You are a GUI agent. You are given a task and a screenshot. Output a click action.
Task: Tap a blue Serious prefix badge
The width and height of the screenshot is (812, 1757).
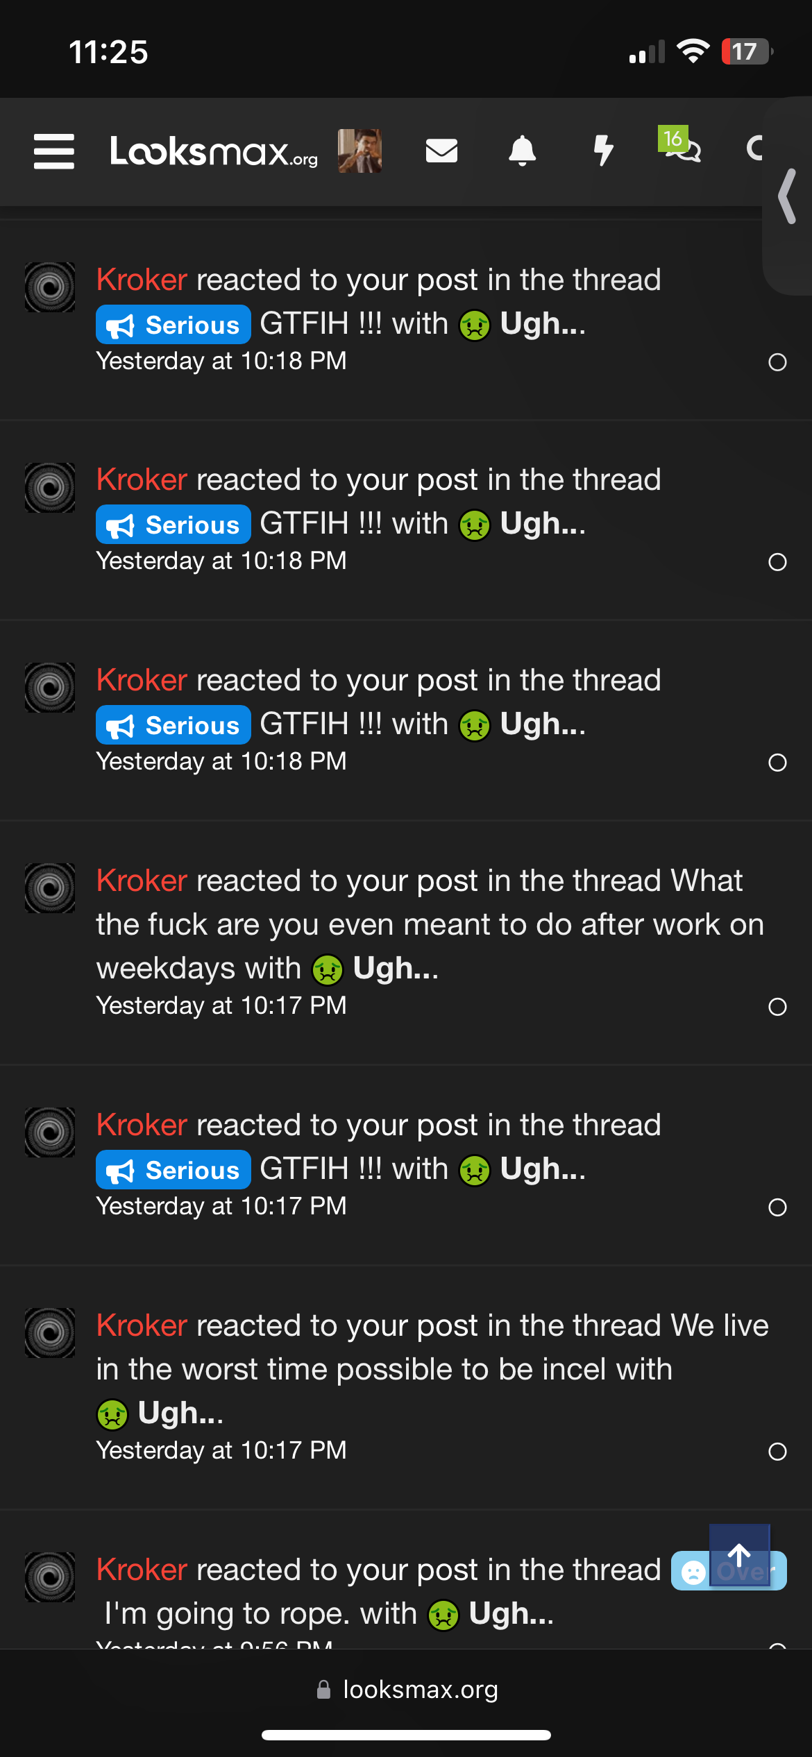pyautogui.click(x=172, y=323)
